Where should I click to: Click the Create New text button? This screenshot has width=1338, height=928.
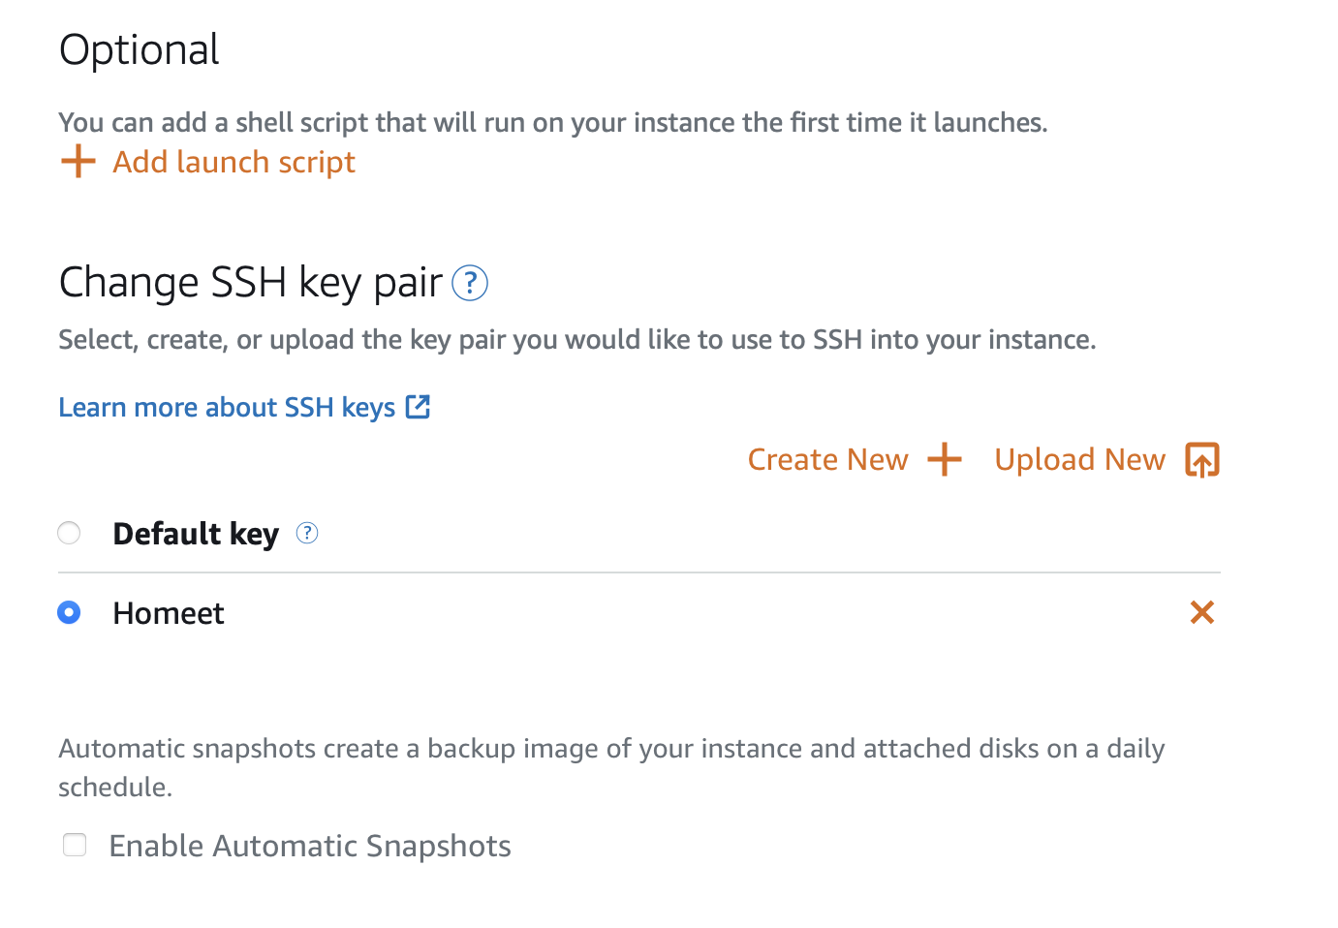[827, 459]
